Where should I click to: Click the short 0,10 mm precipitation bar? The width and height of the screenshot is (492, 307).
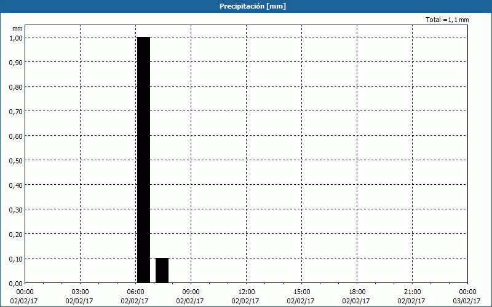pos(162,270)
